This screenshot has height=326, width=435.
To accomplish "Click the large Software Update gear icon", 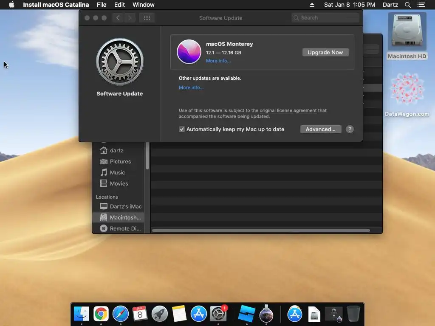I will (120, 62).
